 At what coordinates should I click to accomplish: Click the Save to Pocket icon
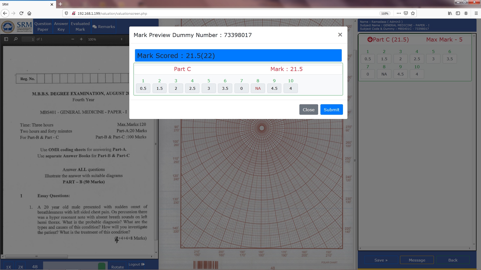point(406,13)
